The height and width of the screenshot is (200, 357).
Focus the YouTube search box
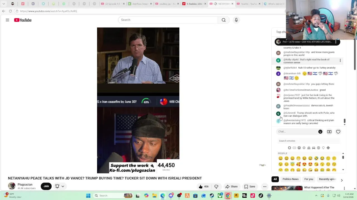pos(168,20)
